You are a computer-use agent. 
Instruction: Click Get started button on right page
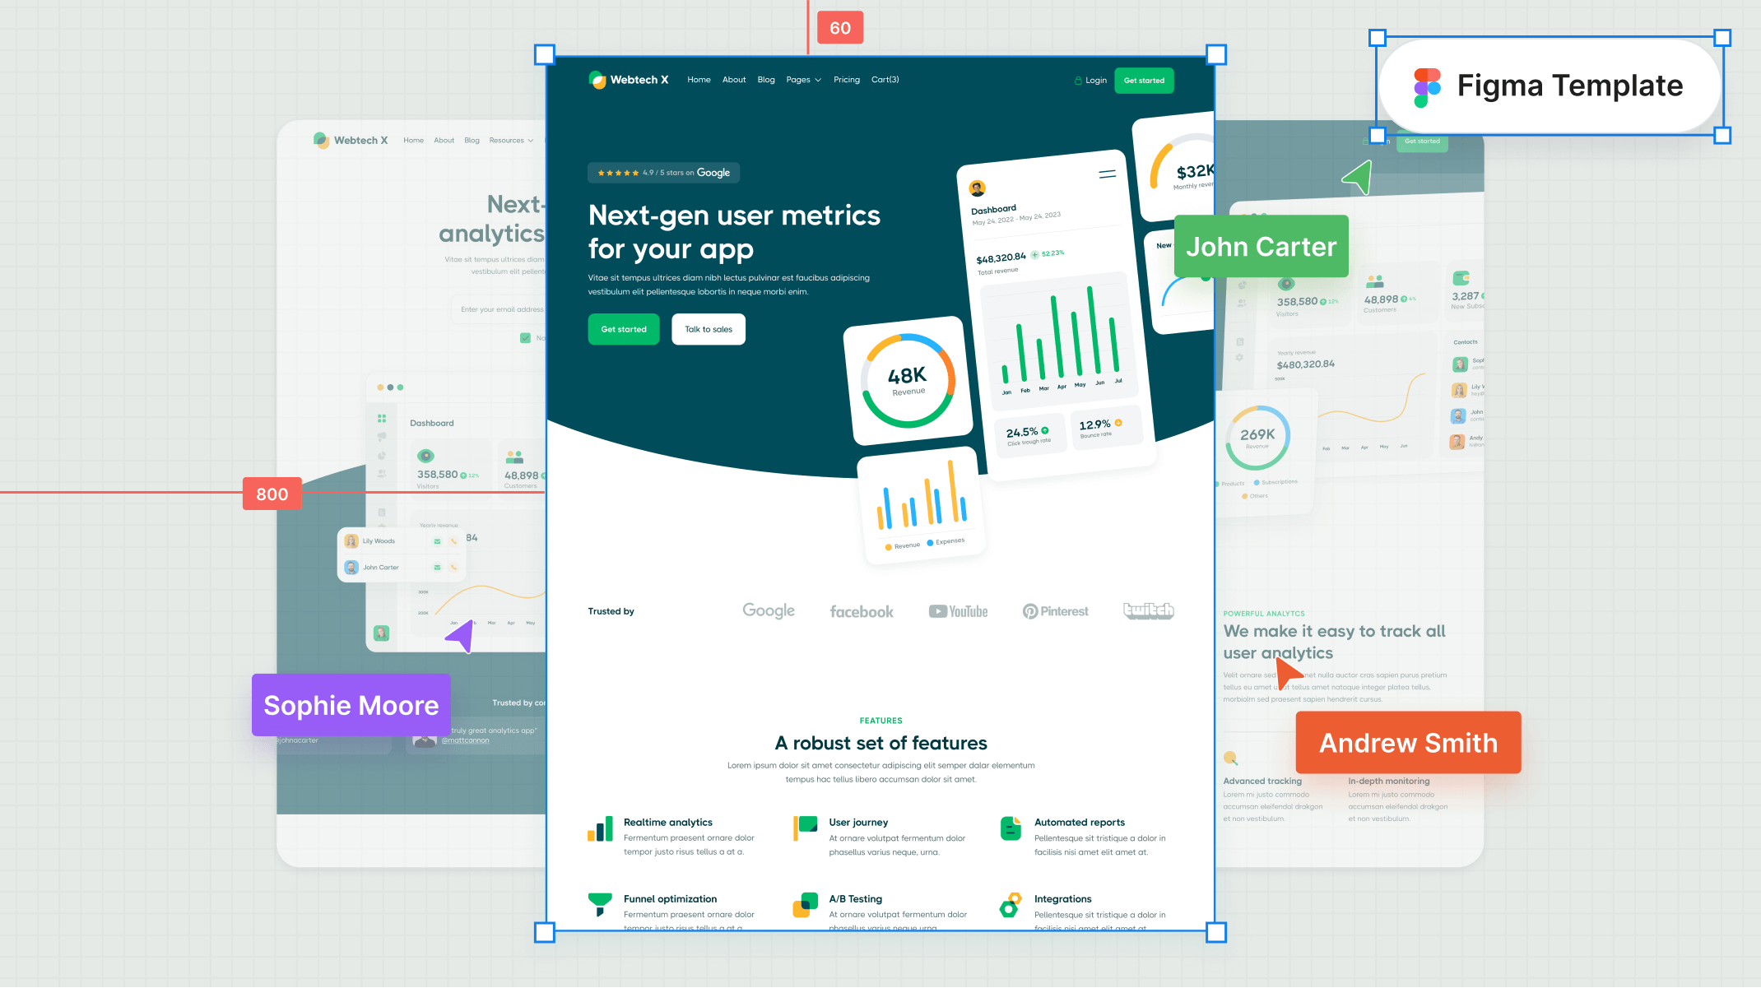tap(1422, 141)
